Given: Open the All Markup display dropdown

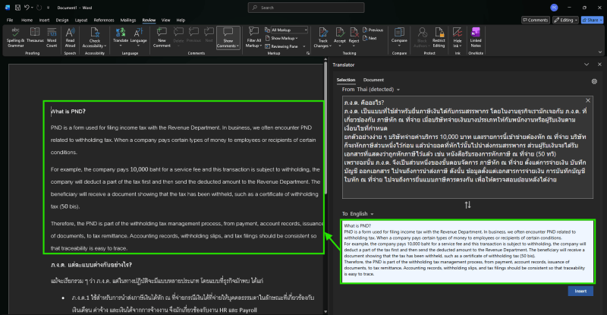Looking at the screenshot, I should (x=286, y=30).
